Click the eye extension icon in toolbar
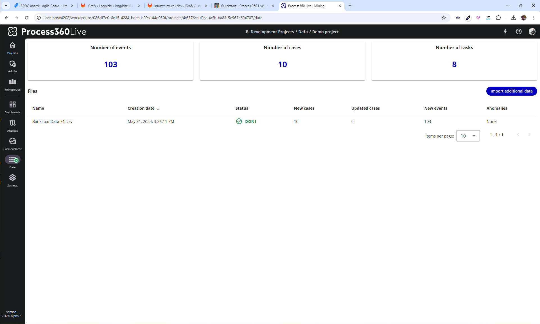The image size is (540, 324). tap(458, 18)
